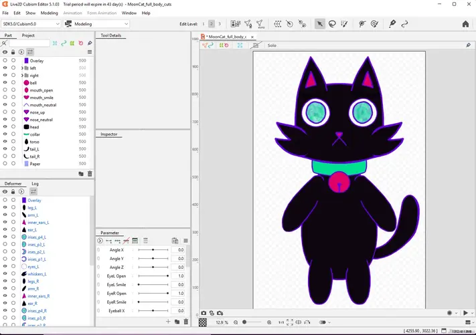Take a canvas snapshot with the camera icon

[204, 313]
